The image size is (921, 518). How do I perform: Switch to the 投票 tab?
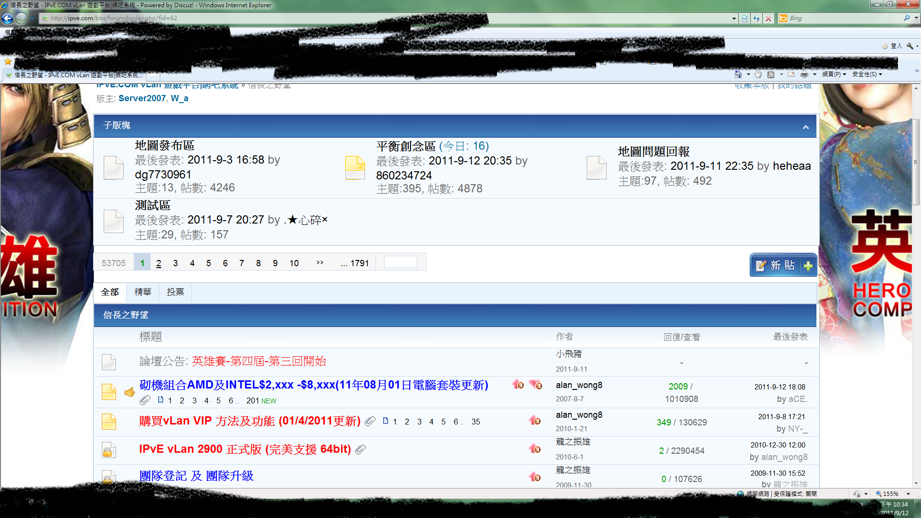(x=175, y=292)
